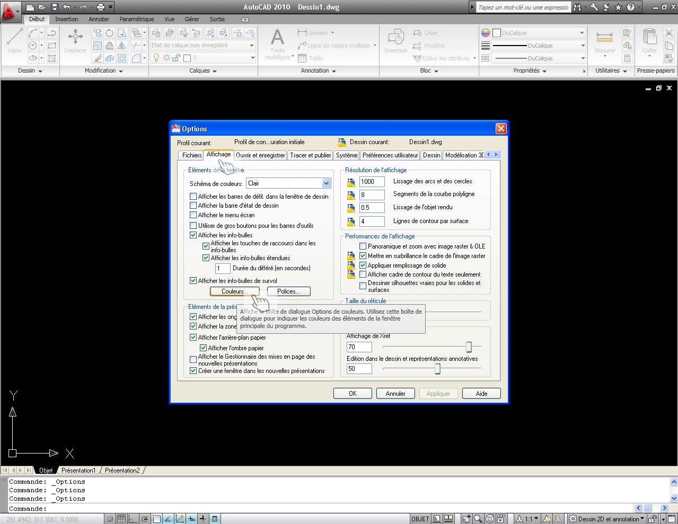Screen dimensions: 678x524
Task: Click the Texte multiligne tool
Action: click(x=277, y=45)
